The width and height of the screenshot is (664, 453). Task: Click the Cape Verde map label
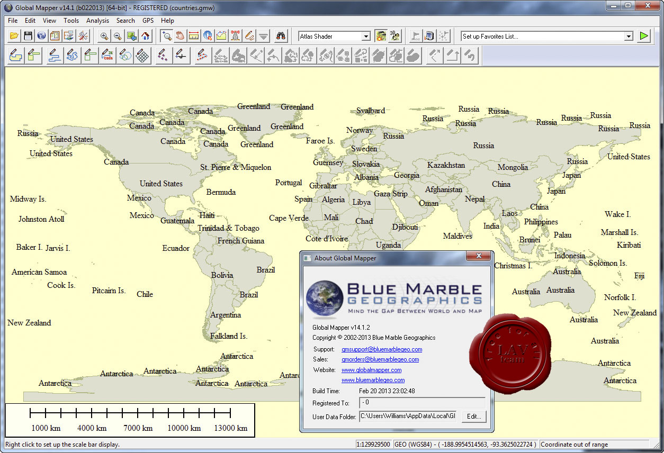(x=289, y=218)
